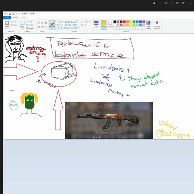This screenshot has height=194, width=194.
Task: Click the Save icon in quick access toolbar
Action: (10, 14)
